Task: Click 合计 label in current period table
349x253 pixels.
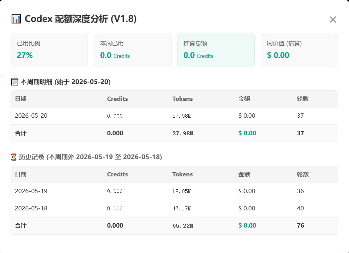Action: [x=21, y=133]
